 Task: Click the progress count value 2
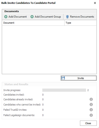coord(88,90)
